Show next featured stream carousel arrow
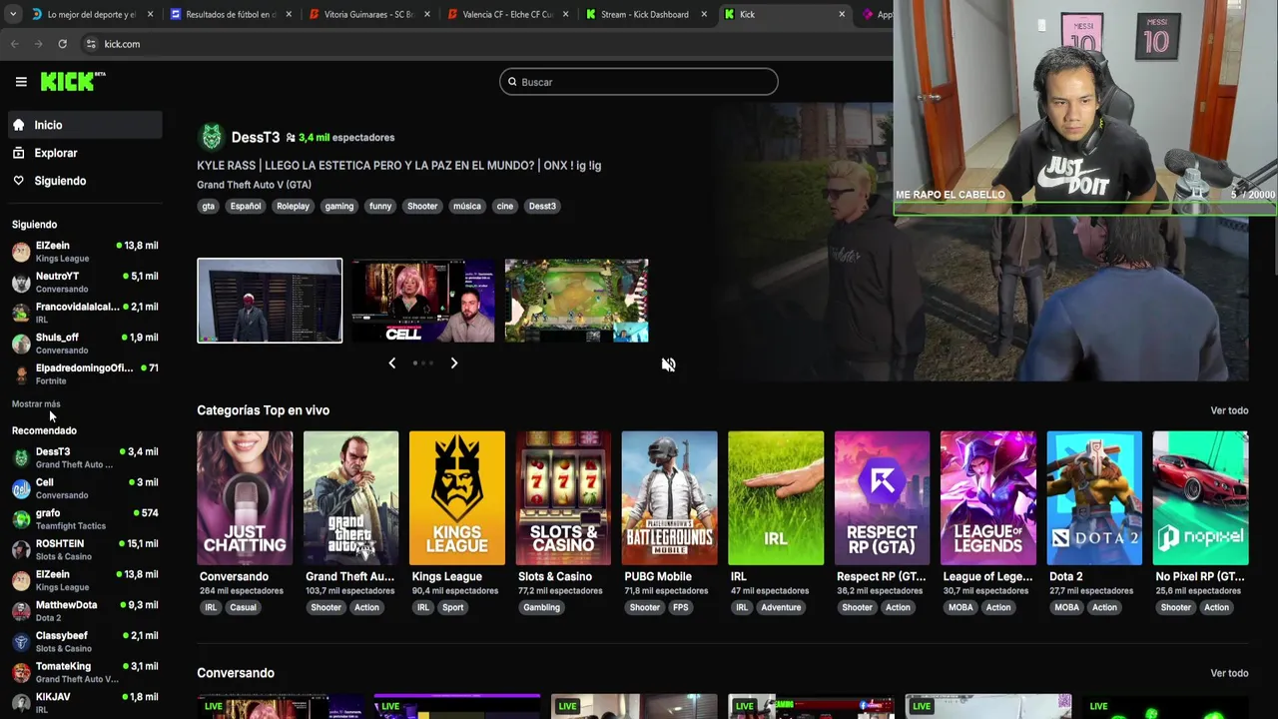 [x=453, y=363]
